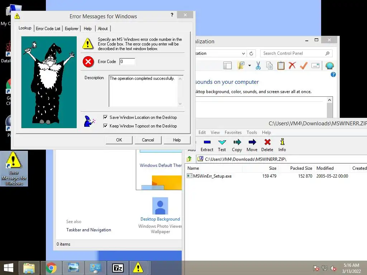
Task: Open File Explorer from the taskbar
Action: tap(29, 268)
